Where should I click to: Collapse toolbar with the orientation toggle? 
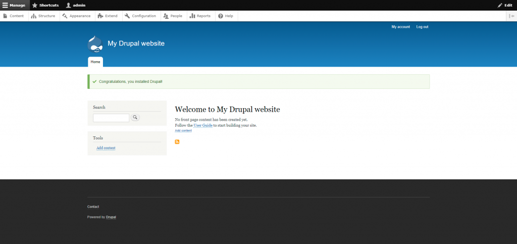click(511, 16)
